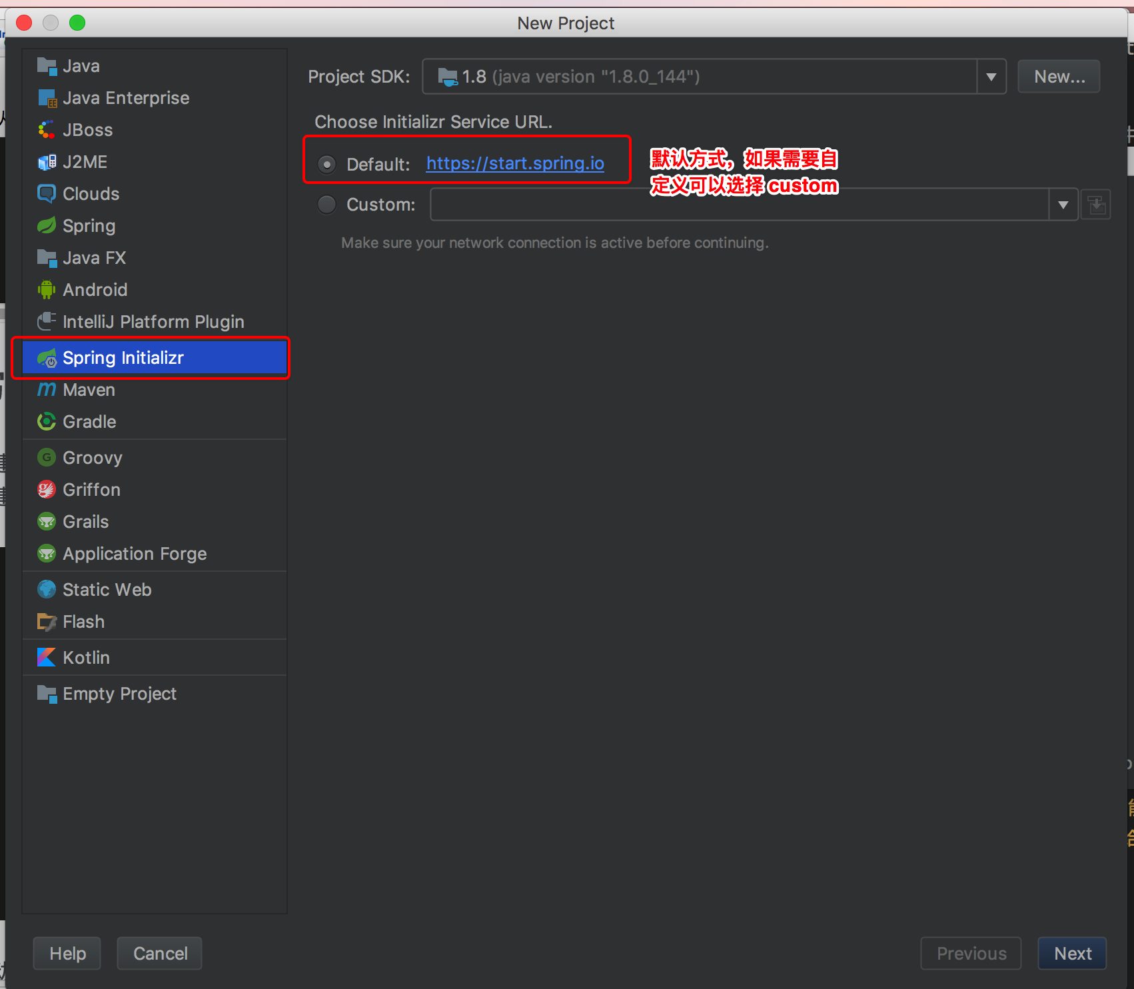Click the Kotlin K icon
The image size is (1134, 989).
pos(47,658)
